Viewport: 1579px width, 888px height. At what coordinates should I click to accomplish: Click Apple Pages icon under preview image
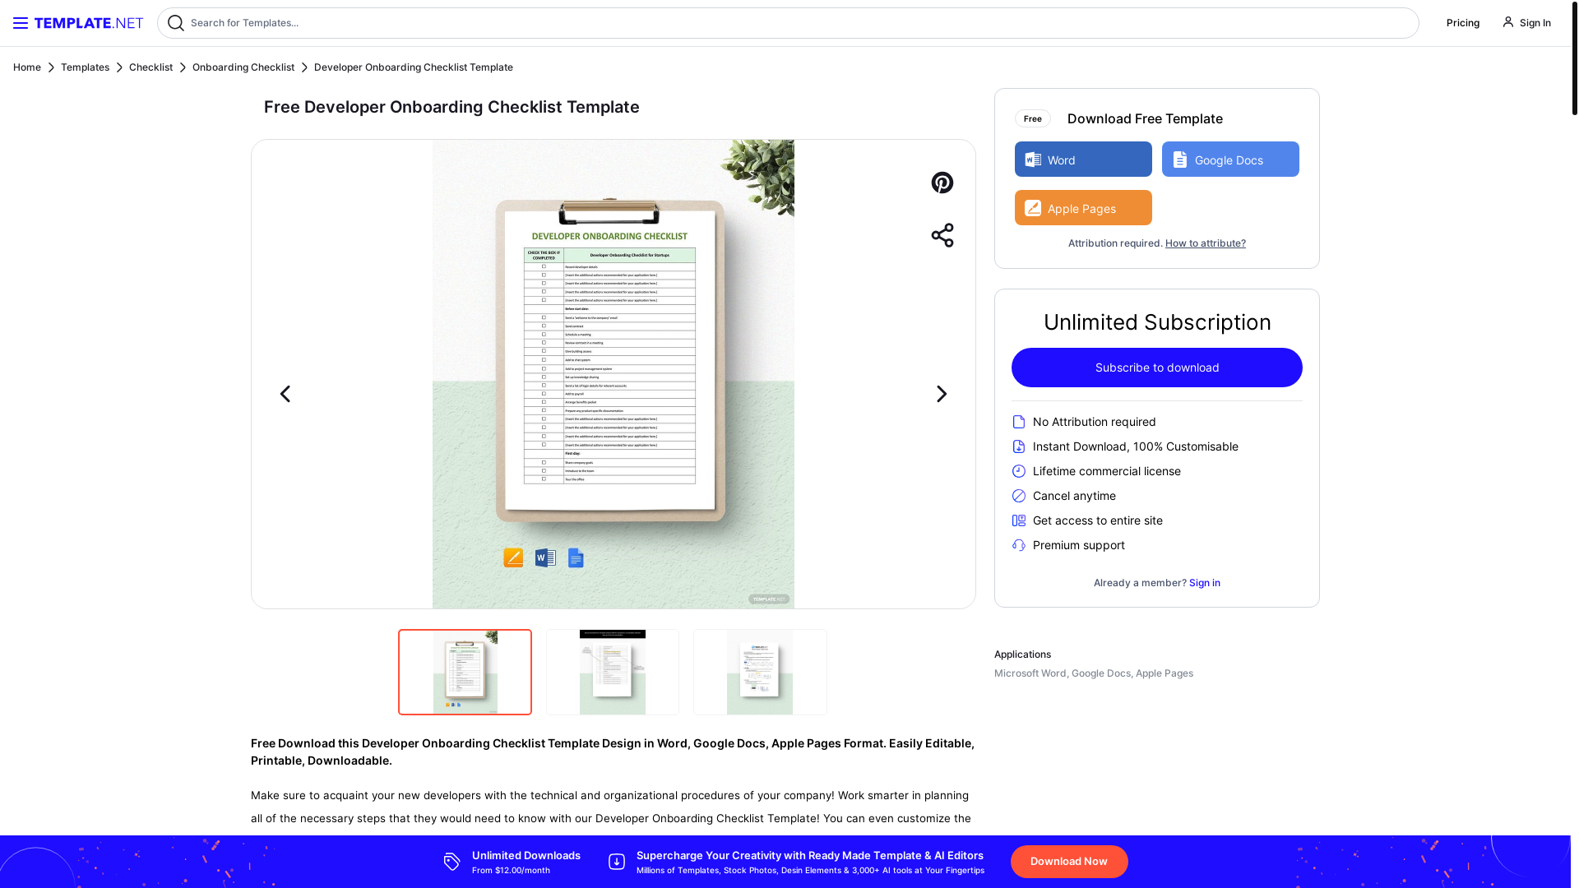513,558
